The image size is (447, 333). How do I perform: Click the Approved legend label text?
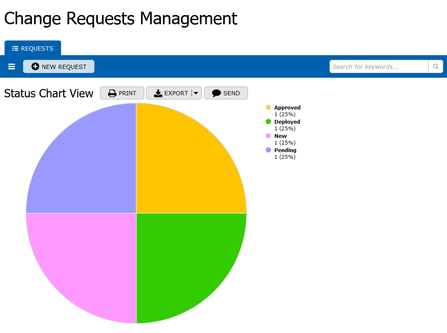click(x=287, y=108)
